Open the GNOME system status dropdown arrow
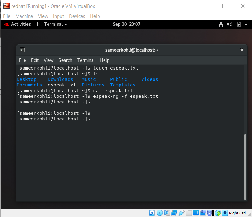 click(246, 24)
